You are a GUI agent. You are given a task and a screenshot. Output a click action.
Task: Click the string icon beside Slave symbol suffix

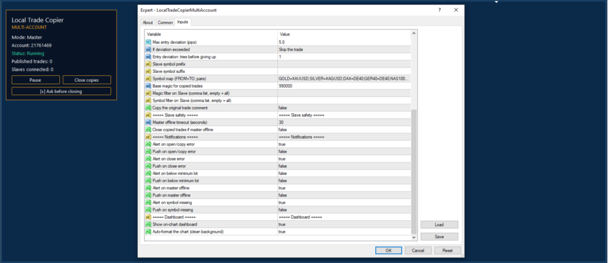(x=148, y=71)
